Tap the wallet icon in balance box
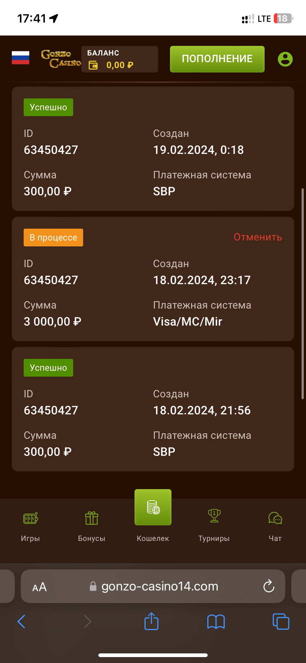This screenshot has width=306, height=663. (x=93, y=65)
